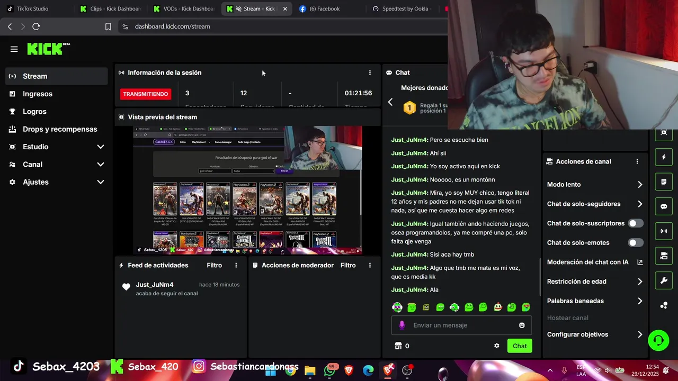Open Restricción de edad options arrow
This screenshot has width=678, height=381.
(640, 282)
